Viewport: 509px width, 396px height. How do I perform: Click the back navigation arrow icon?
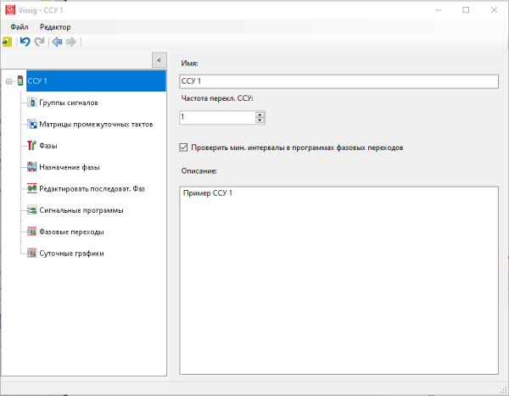tap(57, 42)
